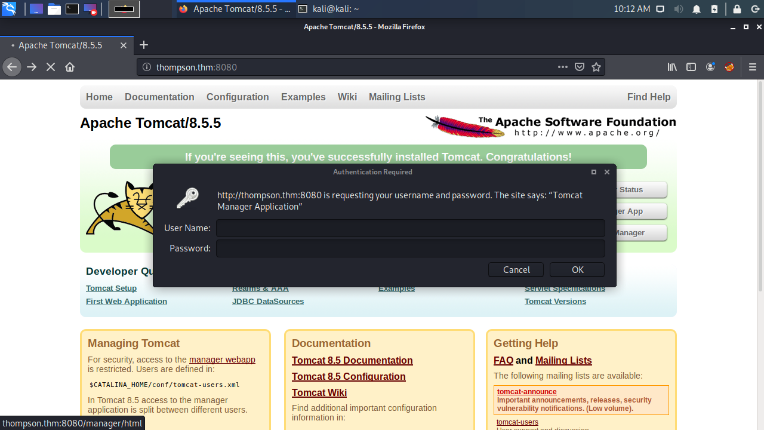This screenshot has width=764, height=430.
Task: Open site information icon in the URL bar
Action: pos(147,67)
